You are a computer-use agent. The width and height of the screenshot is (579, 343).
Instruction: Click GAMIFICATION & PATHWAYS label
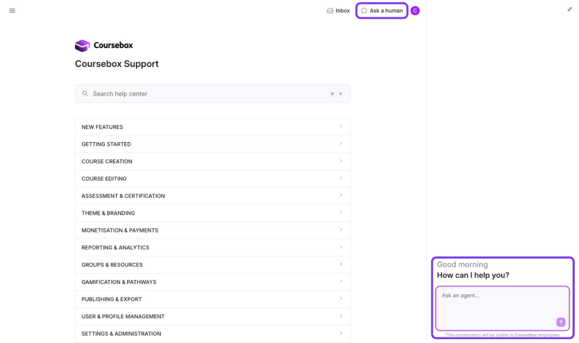tap(119, 282)
